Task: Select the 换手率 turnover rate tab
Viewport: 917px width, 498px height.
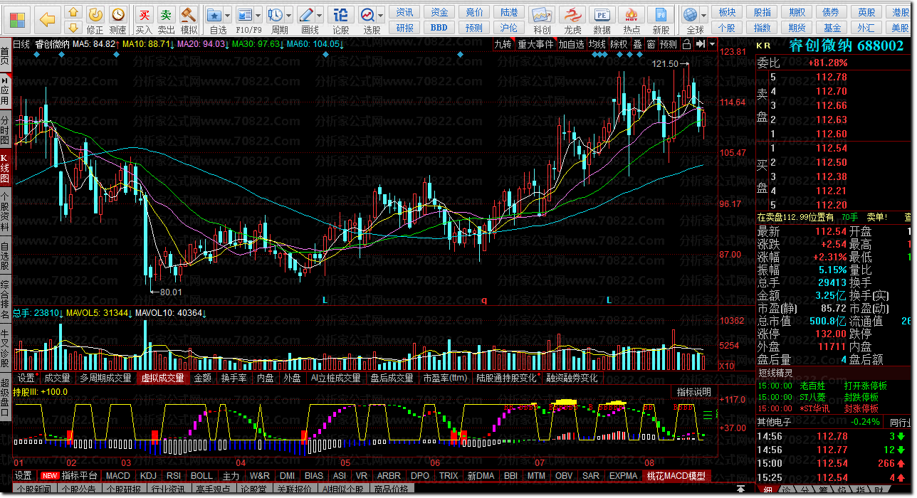Action: pyautogui.click(x=234, y=378)
